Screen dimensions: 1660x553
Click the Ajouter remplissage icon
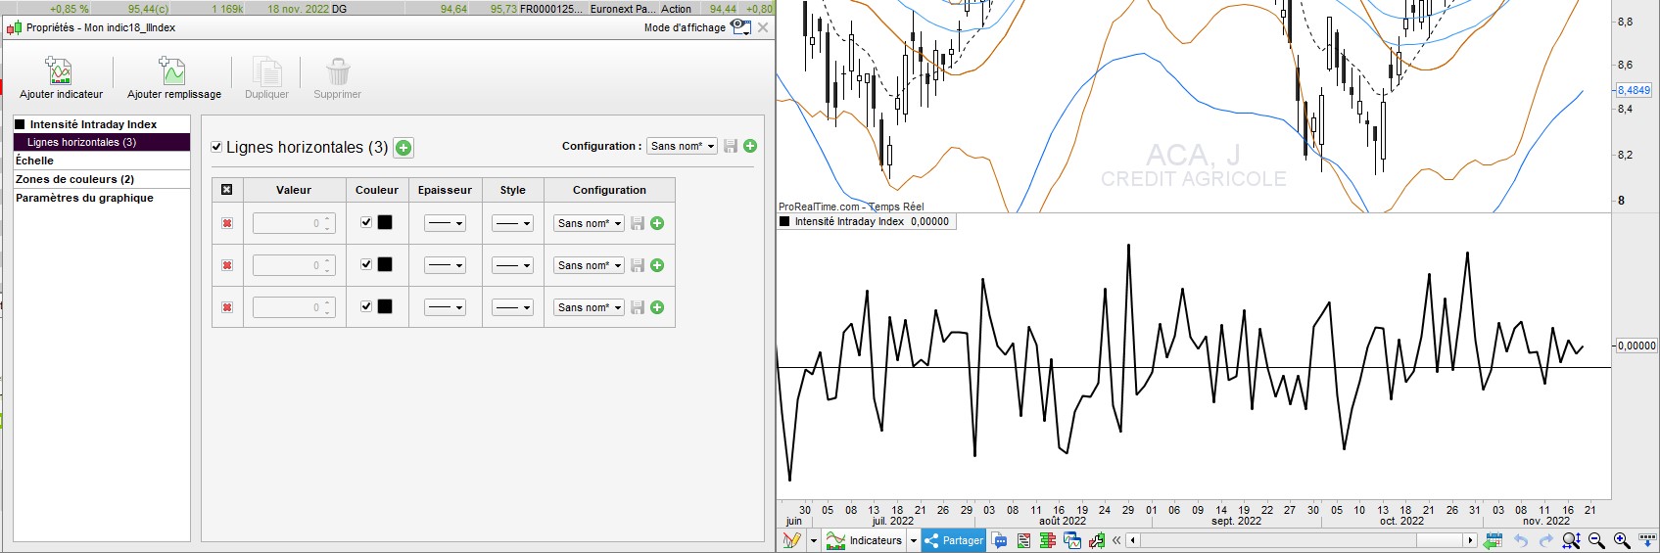172,70
